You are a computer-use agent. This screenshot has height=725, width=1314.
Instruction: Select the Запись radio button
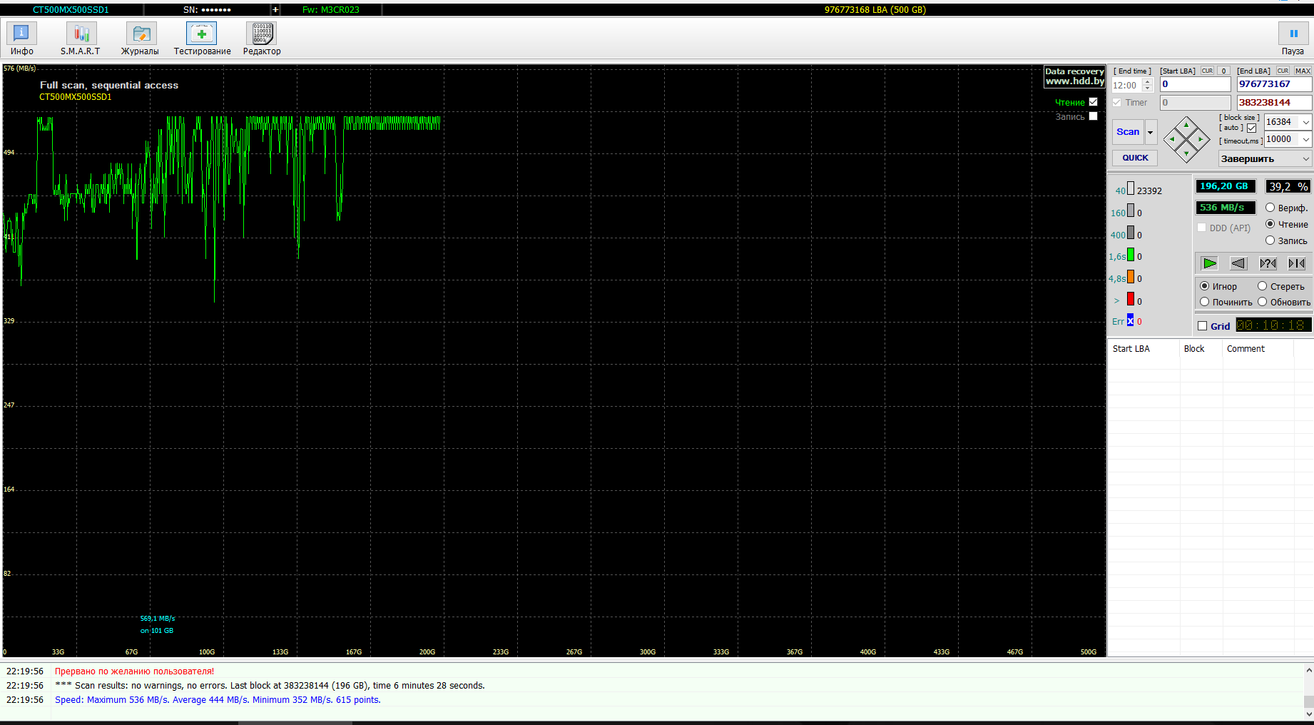[1270, 240]
